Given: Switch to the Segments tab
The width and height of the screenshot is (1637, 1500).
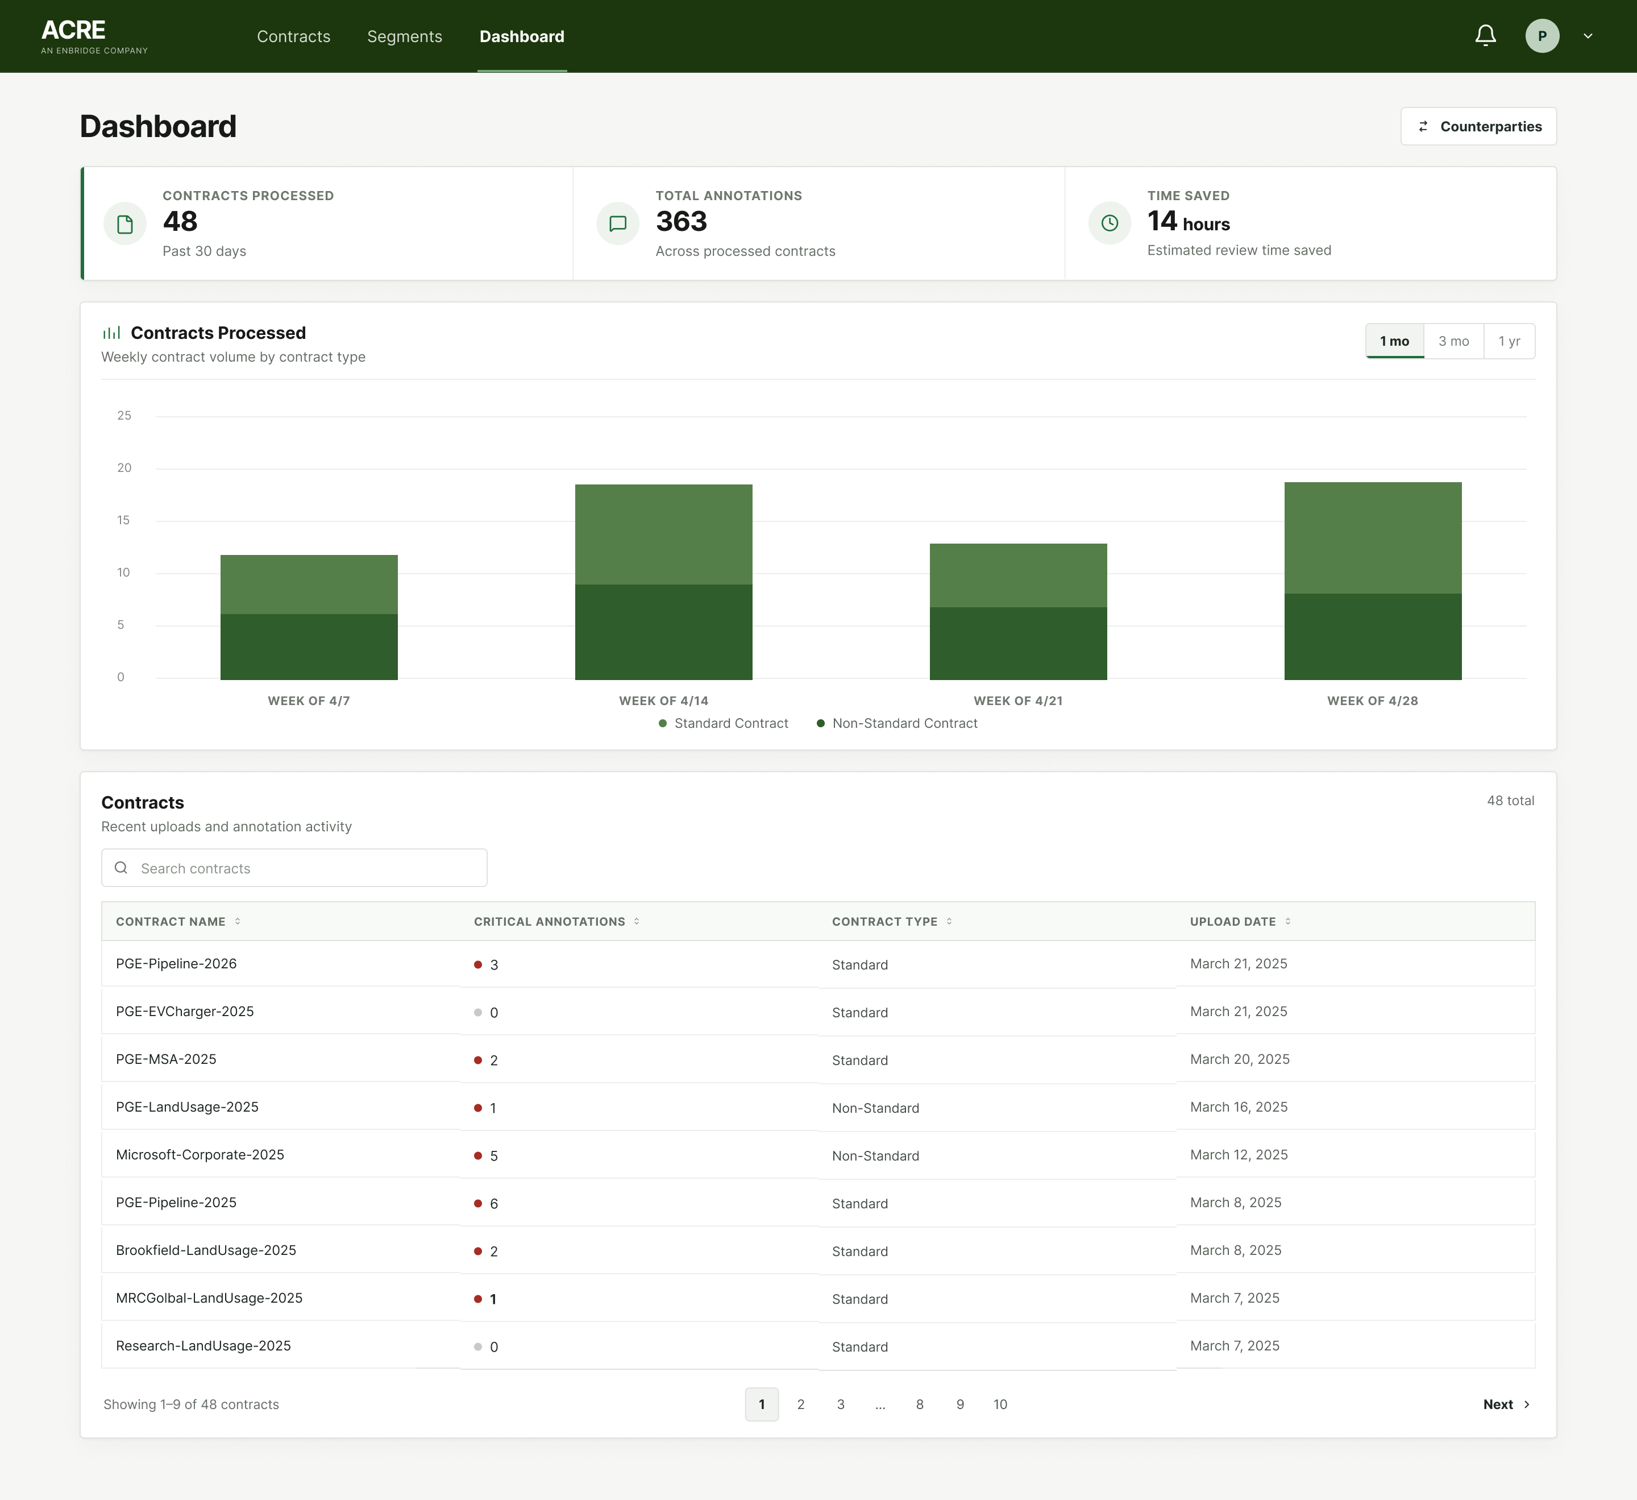Looking at the screenshot, I should point(404,36).
